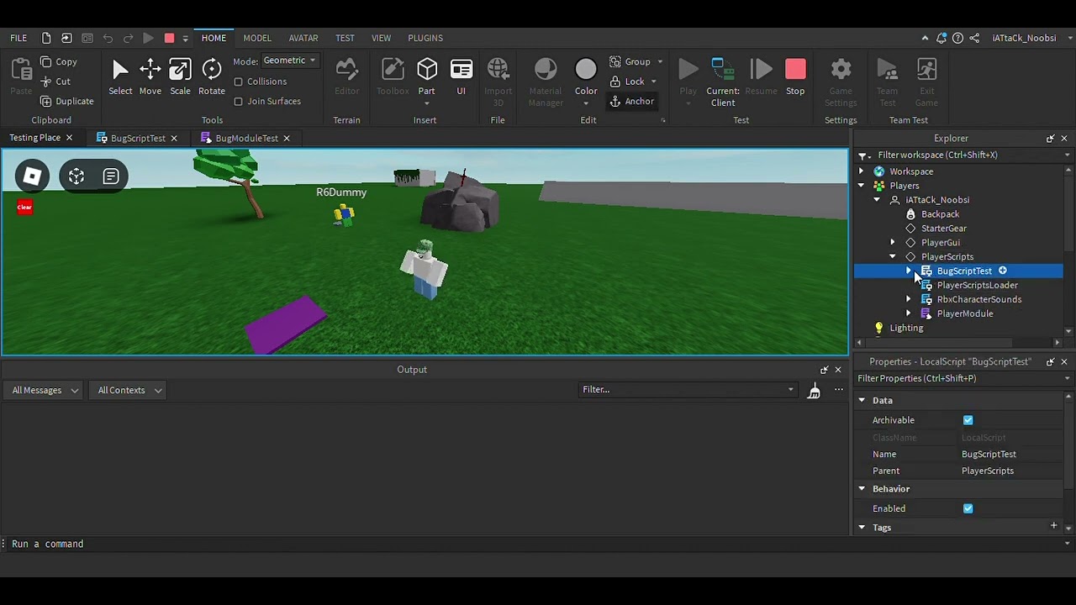
Task: Open the Toolbox
Action: 392,76
